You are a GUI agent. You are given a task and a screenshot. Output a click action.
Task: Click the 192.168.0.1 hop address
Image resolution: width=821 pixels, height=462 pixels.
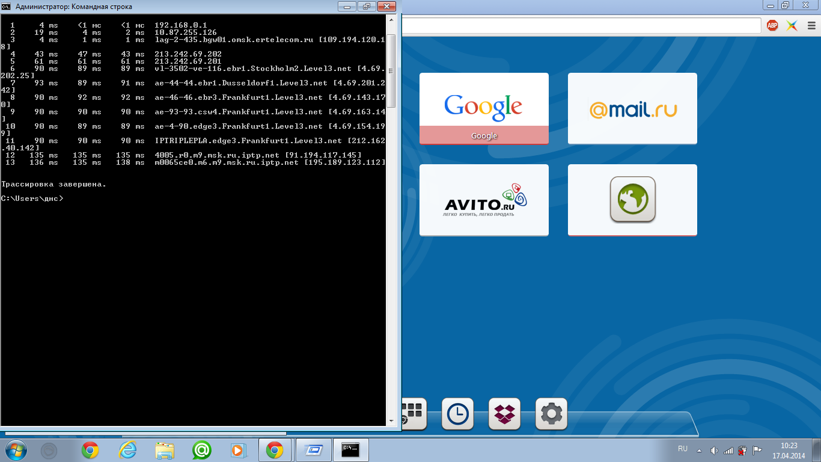click(181, 25)
